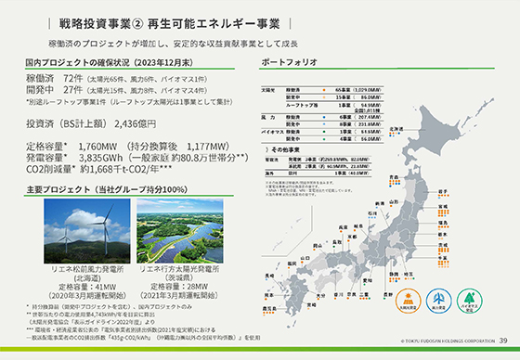
Task: Click the 定格容量：41MW caption text
Action: pos(87,287)
